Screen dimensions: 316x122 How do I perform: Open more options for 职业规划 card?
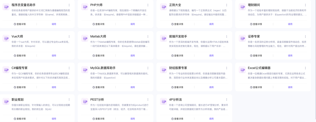(69, 100)
